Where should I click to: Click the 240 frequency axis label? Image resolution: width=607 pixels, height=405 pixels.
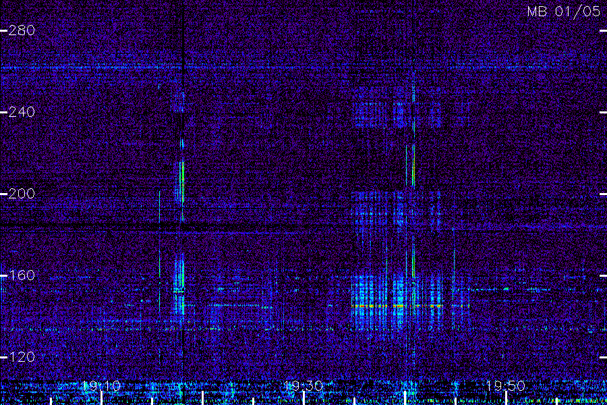22,112
